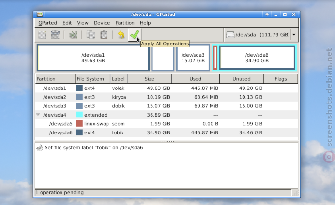Open the Partition menu
This screenshot has width=335, height=205.
[x=125, y=23]
